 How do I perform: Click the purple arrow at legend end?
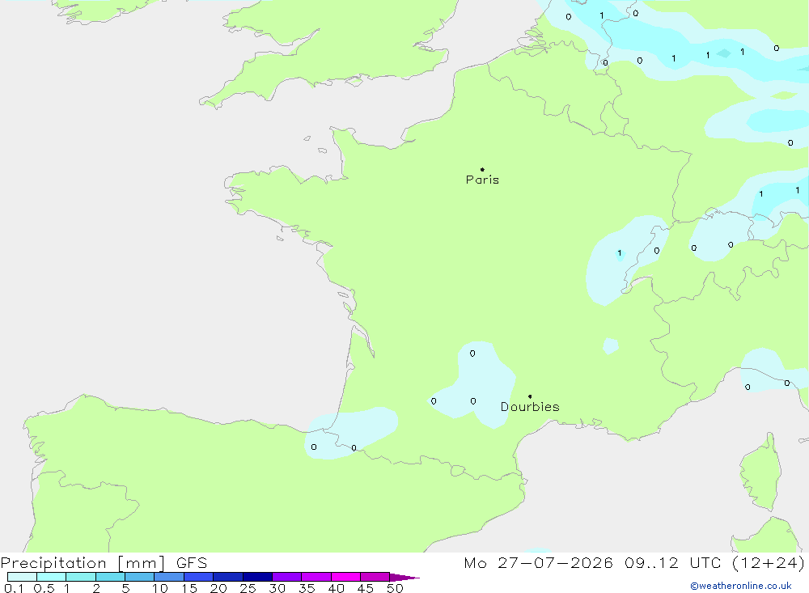(404, 577)
